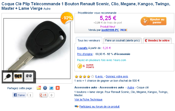Open seller joel69100-PC profile link
The width and height of the screenshot is (175, 111).
click(110, 30)
